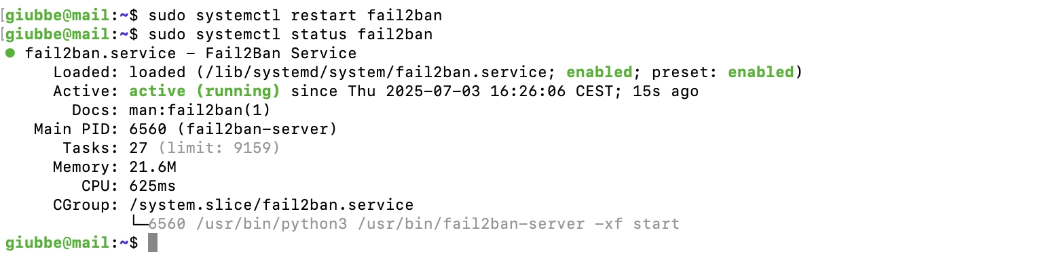Click the gray '(limit: 9159)' text
Viewport: 1051px width, 264px height.
[x=219, y=148]
